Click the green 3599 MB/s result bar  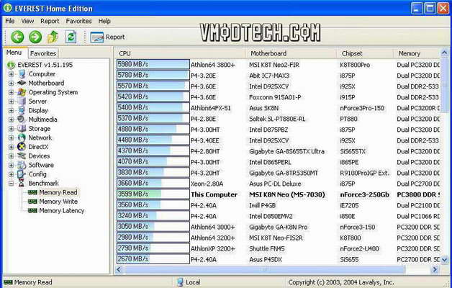pyautogui.click(x=153, y=194)
